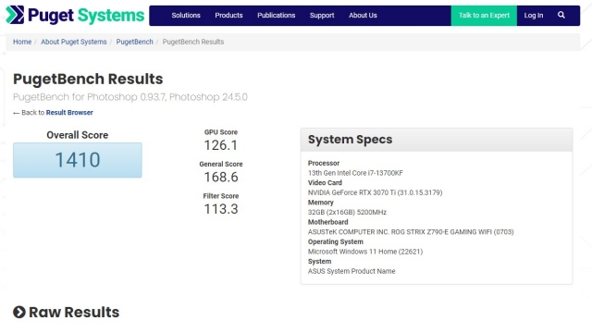Click the GPU Score value 126.1
Image resolution: width=592 pixels, height=333 pixels.
tap(221, 145)
